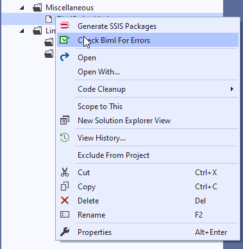Viewport: 243px width, 249px height.
Task: Click the Cut scissors icon
Action: 65,172
